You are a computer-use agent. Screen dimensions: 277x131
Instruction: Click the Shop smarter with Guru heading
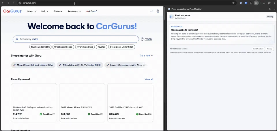point(26,55)
